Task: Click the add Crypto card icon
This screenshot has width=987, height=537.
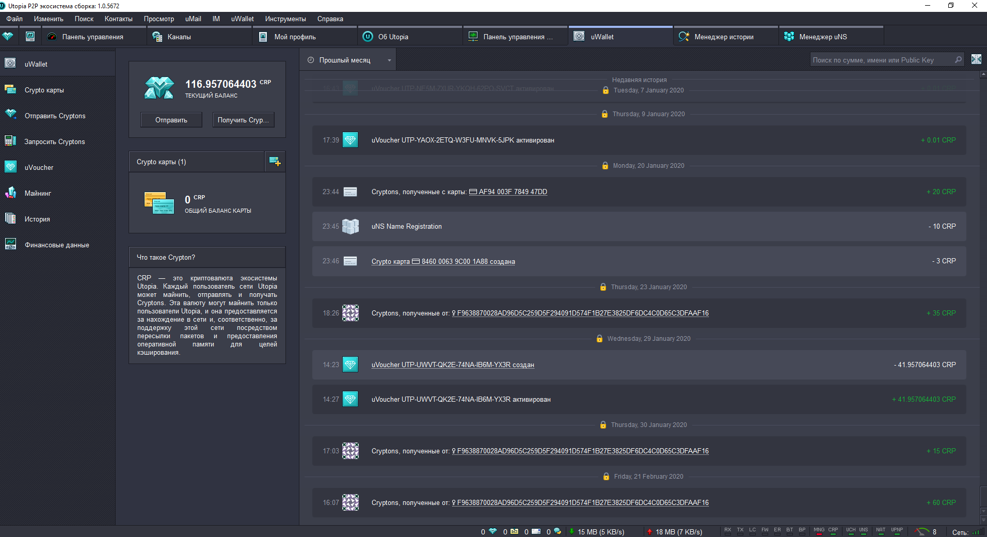Action: pyautogui.click(x=275, y=162)
